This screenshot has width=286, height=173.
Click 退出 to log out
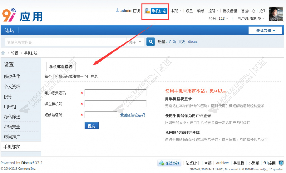tap(263, 11)
